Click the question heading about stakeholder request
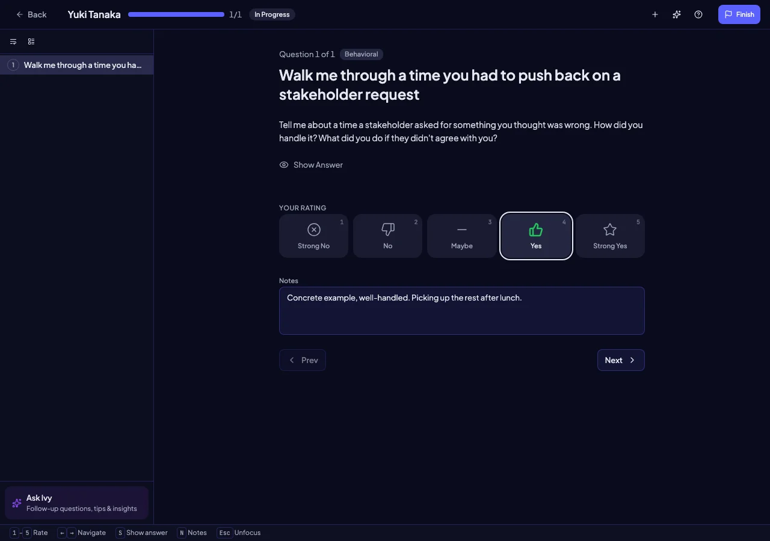Image resolution: width=770 pixels, height=541 pixels. [x=450, y=85]
